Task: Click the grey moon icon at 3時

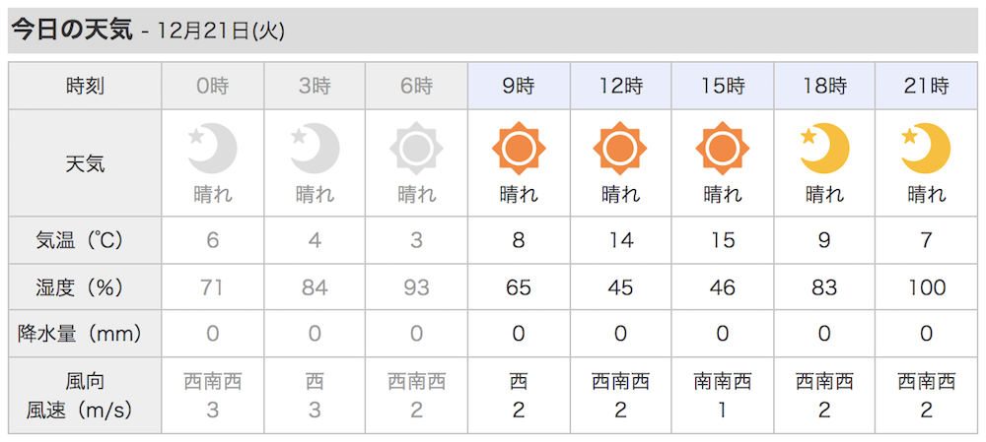Action: (315, 149)
